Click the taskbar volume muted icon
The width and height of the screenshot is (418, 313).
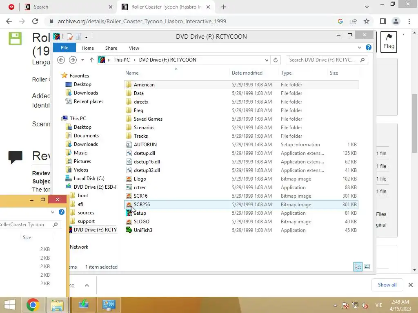pos(365,305)
